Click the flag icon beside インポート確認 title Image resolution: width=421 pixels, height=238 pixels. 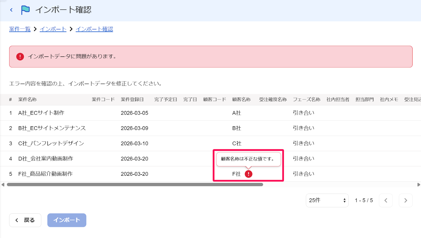click(25, 10)
